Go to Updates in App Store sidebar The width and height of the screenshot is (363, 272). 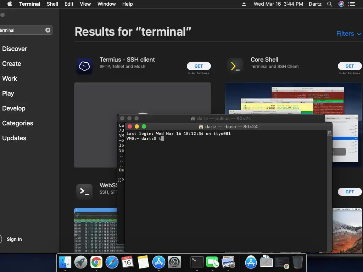14,138
